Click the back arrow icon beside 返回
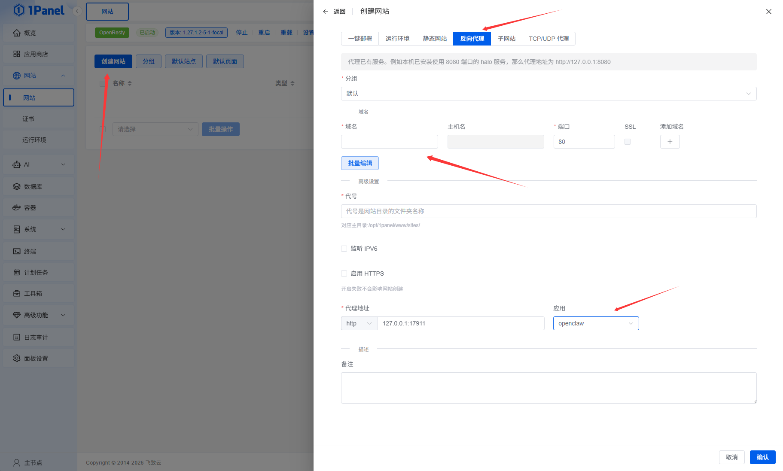Viewport: 783px width, 471px height. pos(326,12)
